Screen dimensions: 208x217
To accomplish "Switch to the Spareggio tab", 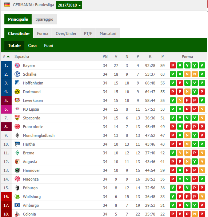I will [44, 19].
